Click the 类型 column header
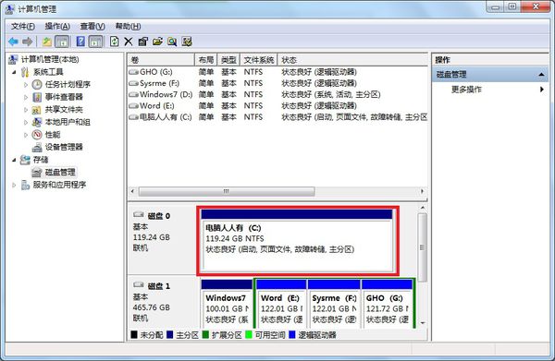The image size is (555, 361). click(x=228, y=60)
